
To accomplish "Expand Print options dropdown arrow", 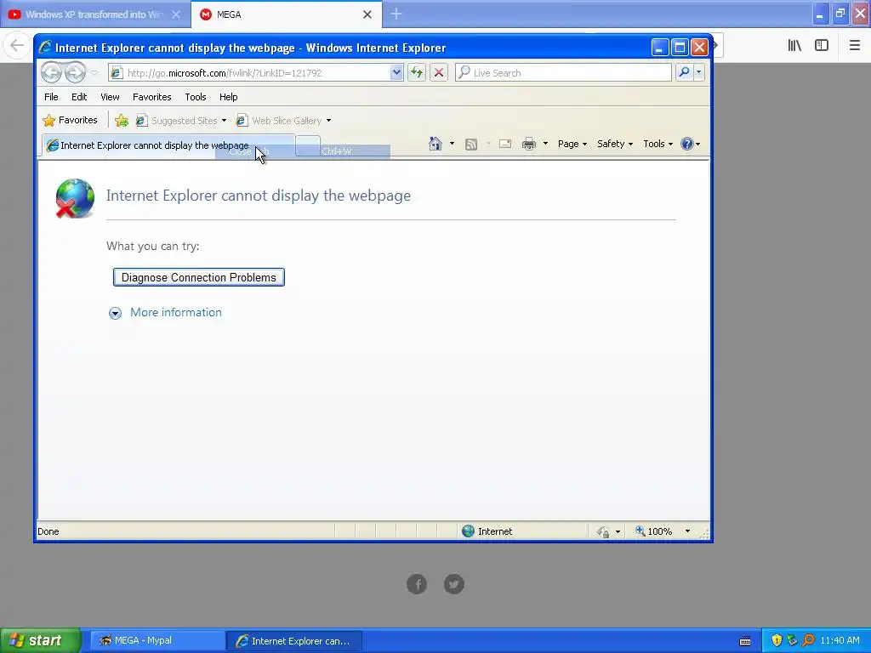I will click(x=545, y=144).
